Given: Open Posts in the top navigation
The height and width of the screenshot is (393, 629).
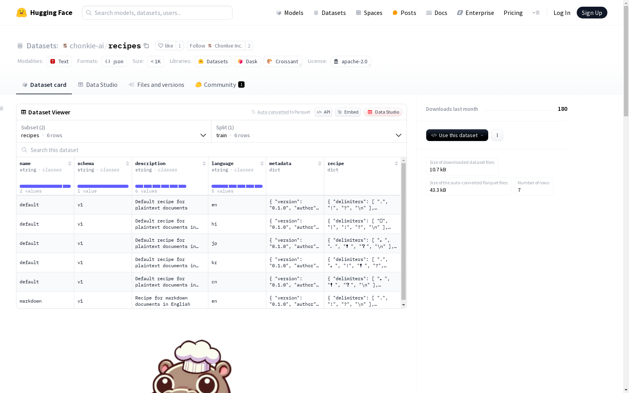Looking at the screenshot, I should point(404,13).
